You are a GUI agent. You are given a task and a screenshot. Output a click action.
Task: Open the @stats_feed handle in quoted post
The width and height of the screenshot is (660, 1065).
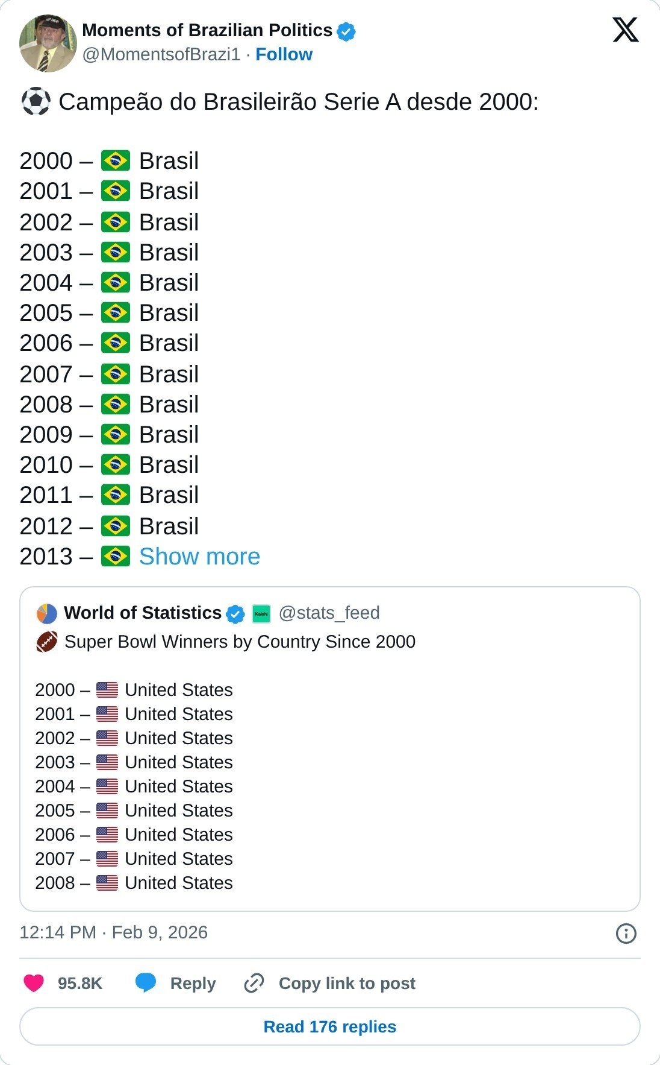click(329, 613)
